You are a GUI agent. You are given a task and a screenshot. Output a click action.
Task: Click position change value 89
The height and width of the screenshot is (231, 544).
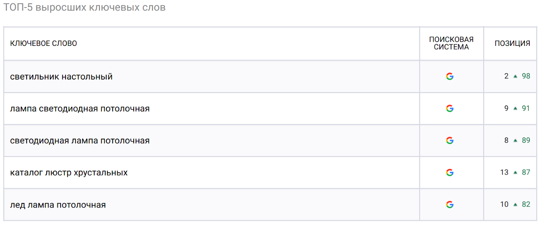(526, 140)
